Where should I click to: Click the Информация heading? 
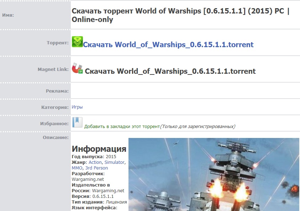(x=99, y=149)
